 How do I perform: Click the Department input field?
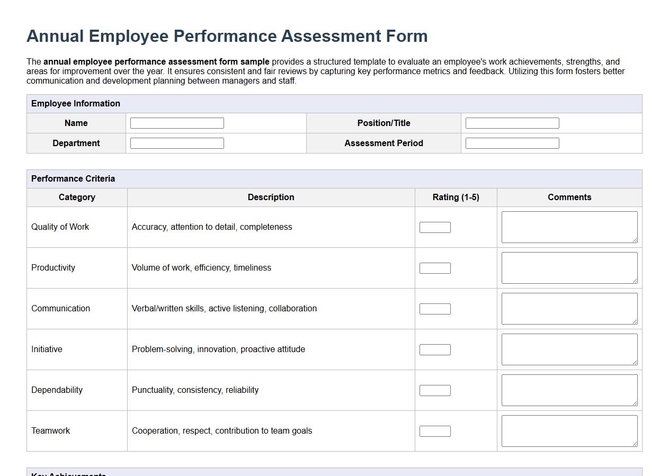176,142
